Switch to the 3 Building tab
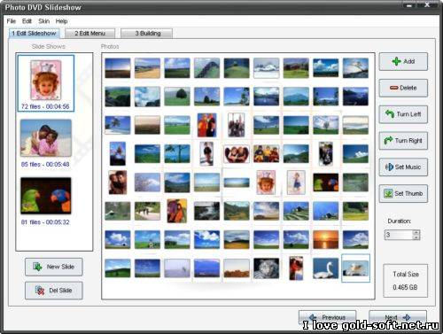Screen dimensions: 443x334 click(147, 34)
